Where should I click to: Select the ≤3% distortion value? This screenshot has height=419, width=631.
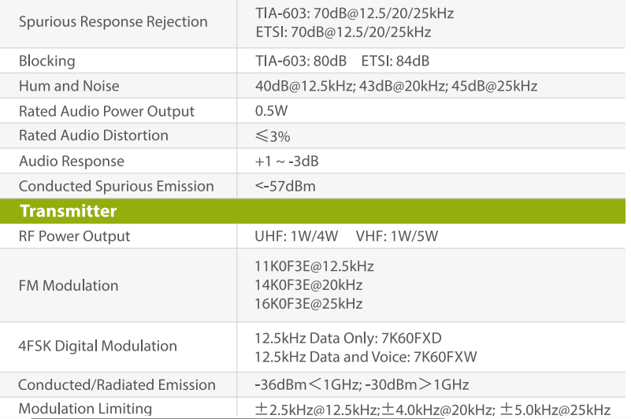tap(273, 136)
